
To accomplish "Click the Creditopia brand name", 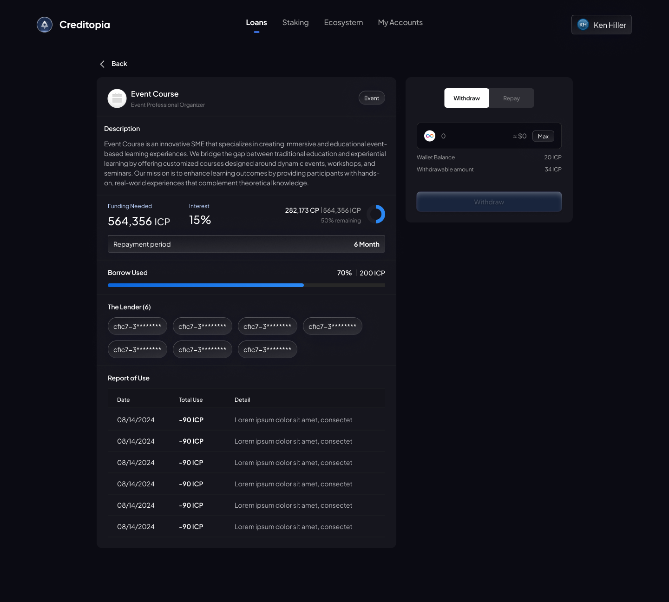I will tap(85, 25).
